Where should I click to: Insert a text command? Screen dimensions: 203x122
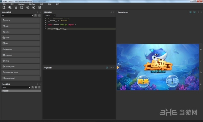pyautogui.click(x=20, y=43)
